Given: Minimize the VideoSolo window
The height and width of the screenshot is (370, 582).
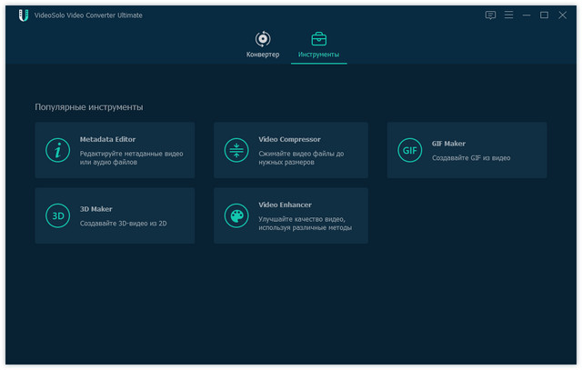Looking at the screenshot, I should click(x=527, y=15).
